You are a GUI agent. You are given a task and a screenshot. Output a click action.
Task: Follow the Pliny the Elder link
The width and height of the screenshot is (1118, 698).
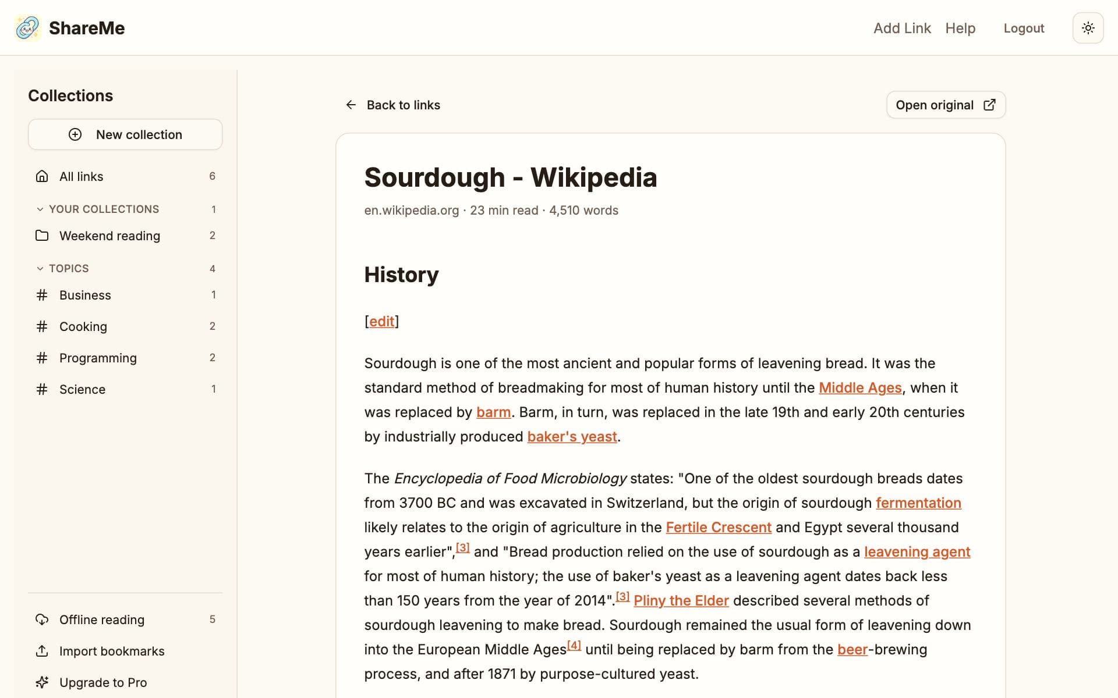pos(681,600)
